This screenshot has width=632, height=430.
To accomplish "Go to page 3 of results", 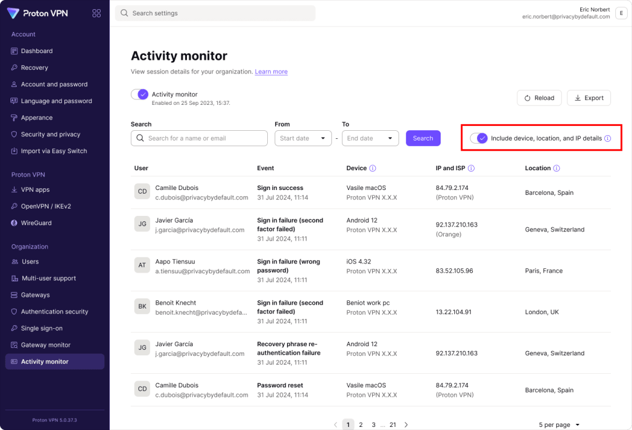I will coord(373,425).
